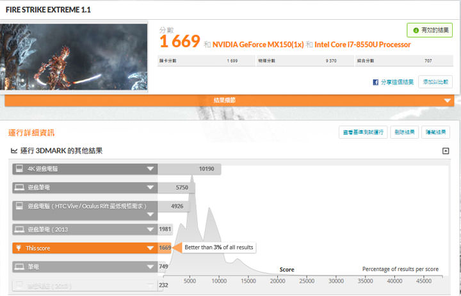The height and width of the screenshot is (296, 461).
Task: Click the chart icon beside 運行 3DMARK heading
Action: point(13,151)
